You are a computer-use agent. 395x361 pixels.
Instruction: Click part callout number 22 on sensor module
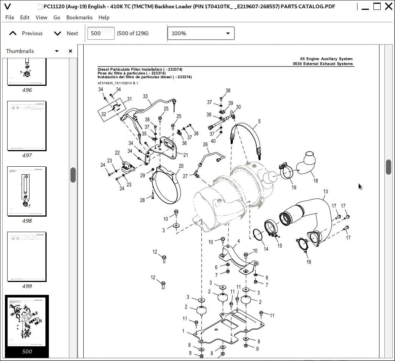tap(117, 153)
